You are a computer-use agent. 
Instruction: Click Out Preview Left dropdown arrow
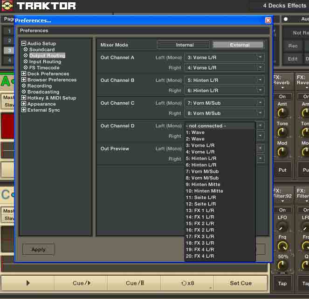point(261,148)
